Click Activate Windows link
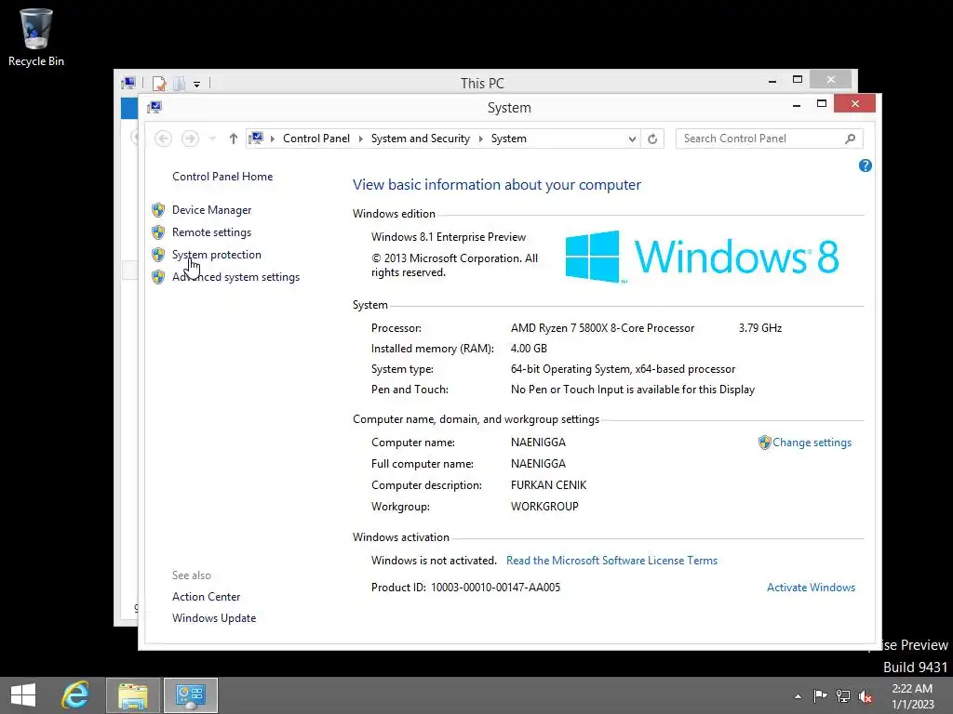953x714 pixels. coord(811,588)
